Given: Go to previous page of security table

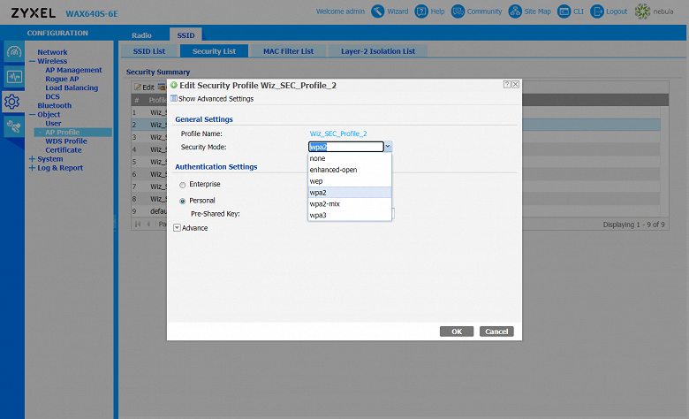Looking at the screenshot, I should (148, 225).
